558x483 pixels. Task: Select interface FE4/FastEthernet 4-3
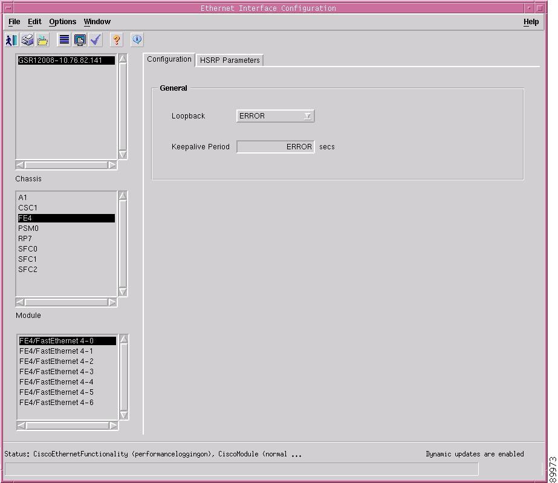[x=67, y=372]
